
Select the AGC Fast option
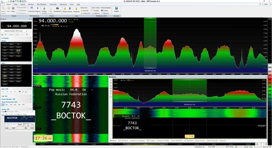7,92
